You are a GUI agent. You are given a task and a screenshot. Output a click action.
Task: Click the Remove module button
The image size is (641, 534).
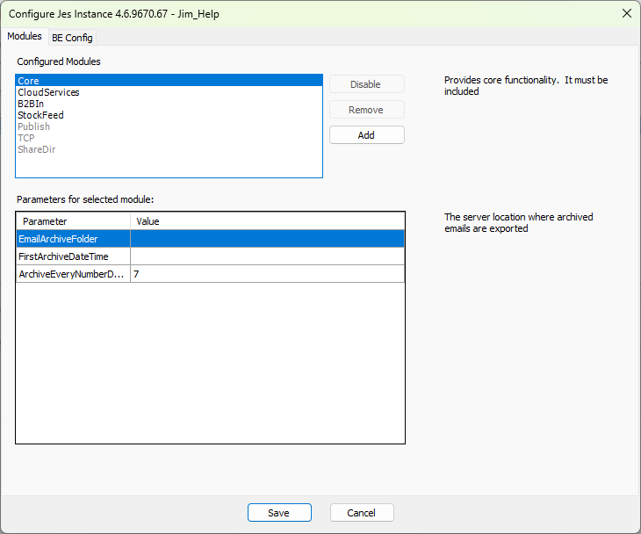(367, 110)
